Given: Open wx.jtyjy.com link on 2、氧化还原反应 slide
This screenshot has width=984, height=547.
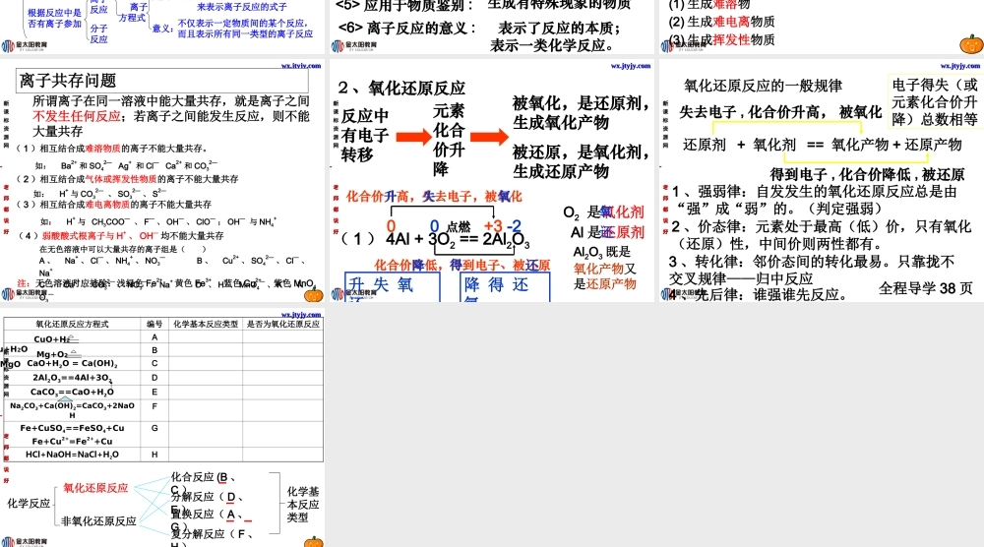Looking at the screenshot, I should [631, 65].
